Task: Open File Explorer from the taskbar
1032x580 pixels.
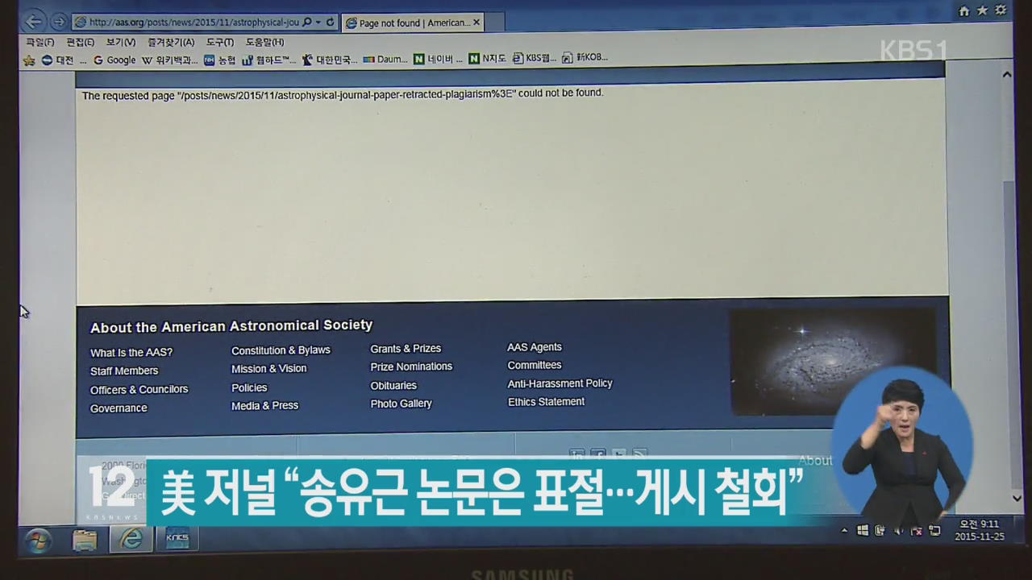Action: [x=85, y=540]
